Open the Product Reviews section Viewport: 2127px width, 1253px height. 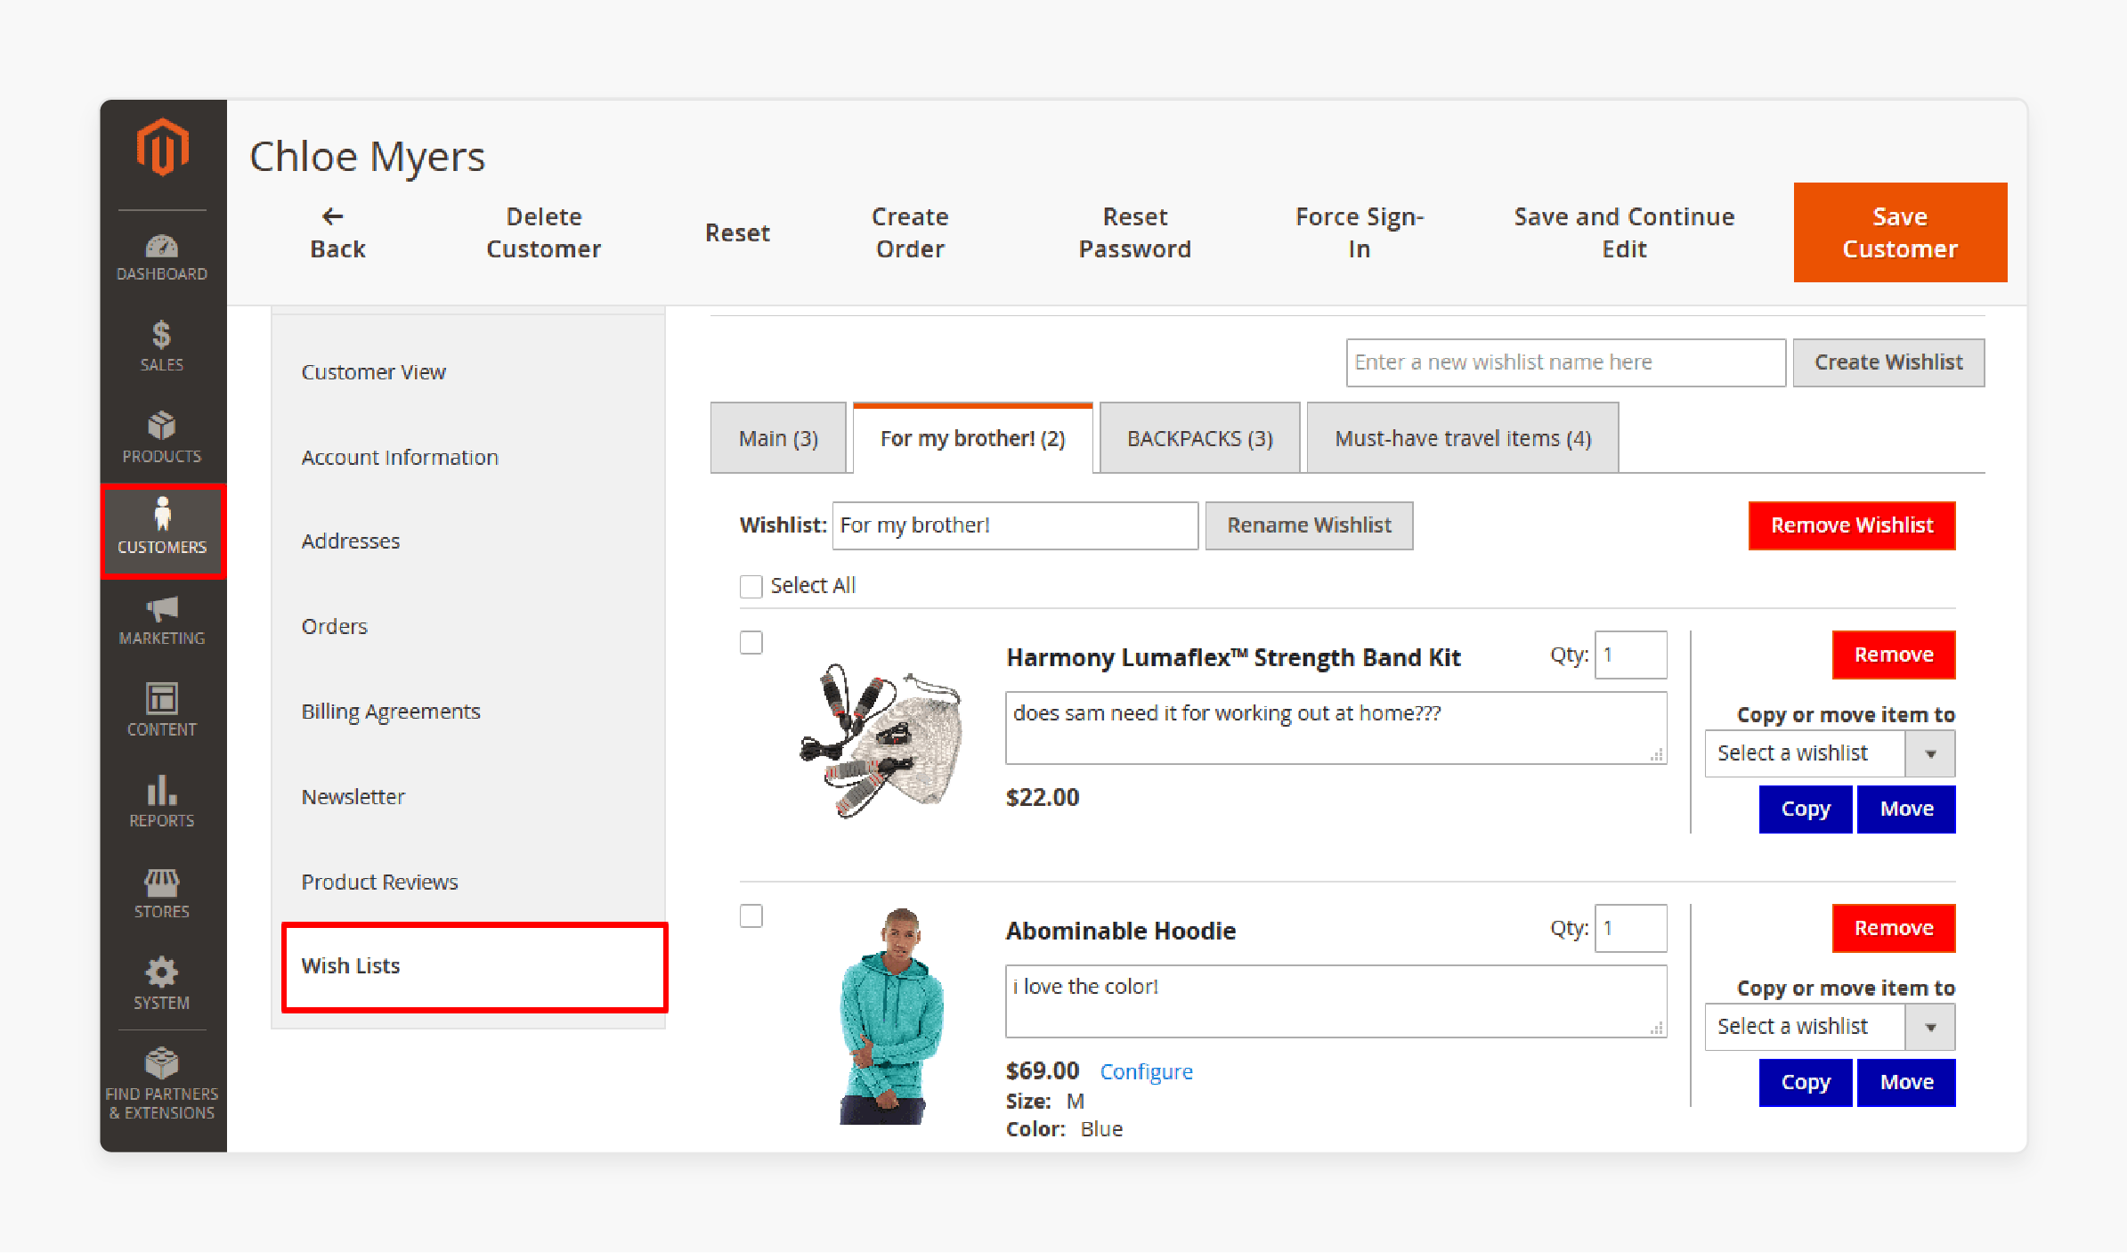[379, 882]
